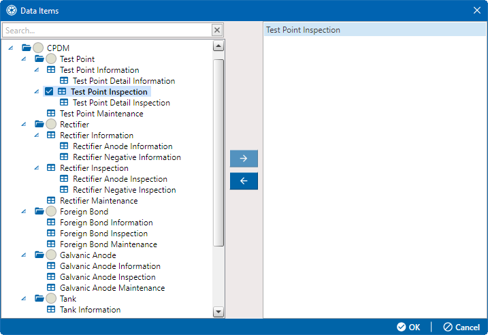This screenshot has width=488, height=335.
Task: Collapse Test Point Inspection node
Action: (x=37, y=91)
